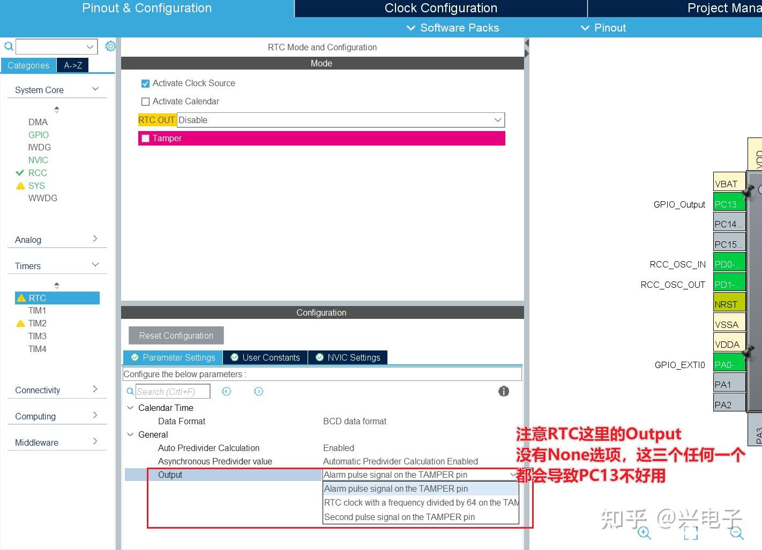
Task: Select the Parameter Settings tab
Action: [173, 357]
